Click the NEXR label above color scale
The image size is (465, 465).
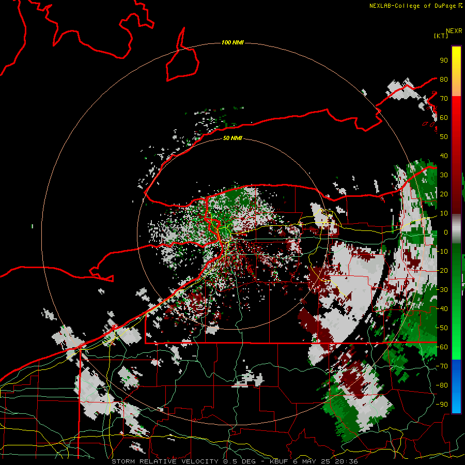(454, 31)
